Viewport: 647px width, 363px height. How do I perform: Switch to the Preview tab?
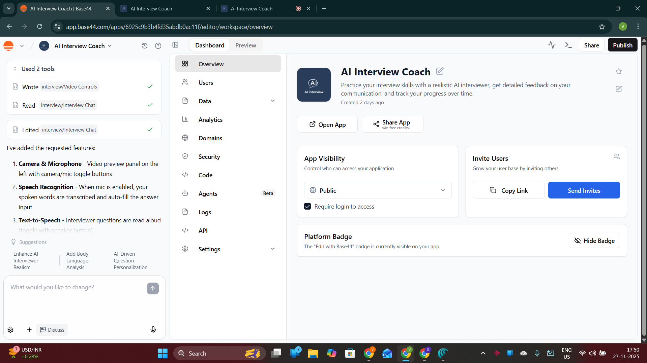[245, 45]
